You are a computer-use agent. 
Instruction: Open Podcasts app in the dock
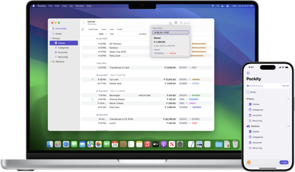point(164,144)
